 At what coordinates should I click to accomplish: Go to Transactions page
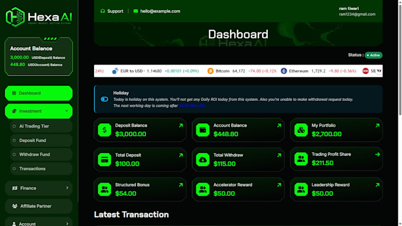[x=41, y=169]
